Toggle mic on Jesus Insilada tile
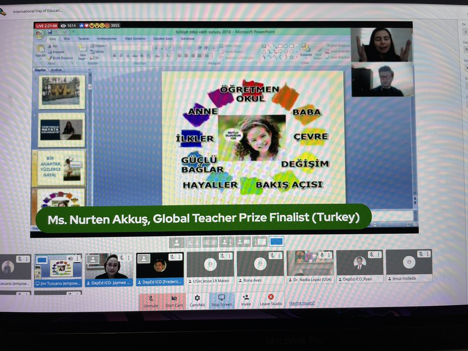This screenshot has width=468, height=351. click(x=420, y=254)
